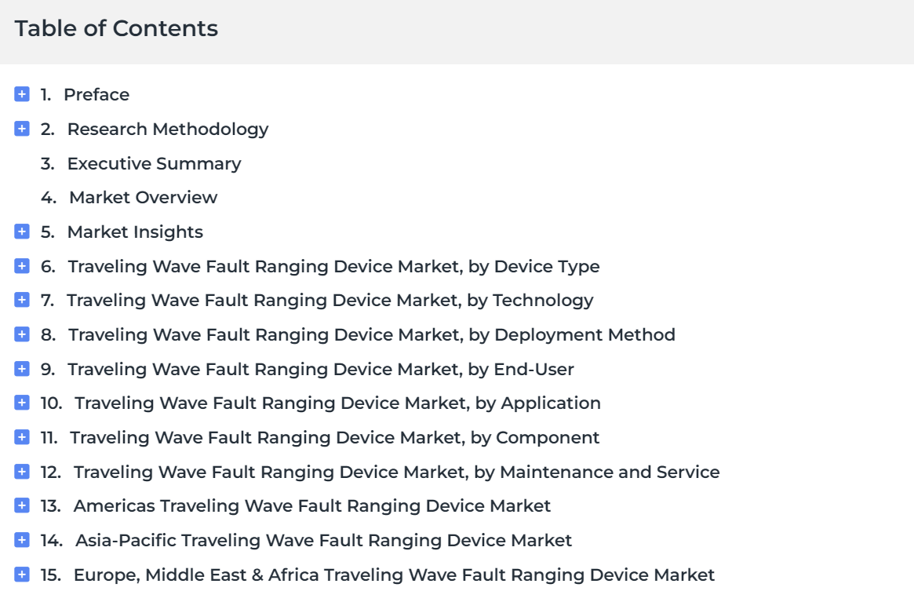
Task: Click plus icon beside by Device Type
Action: click(x=21, y=266)
